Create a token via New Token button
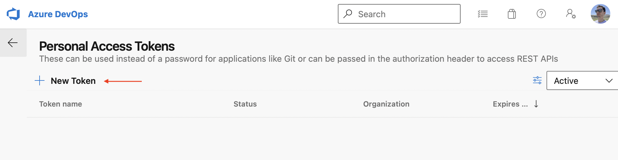618x160 pixels. click(x=73, y=81)
